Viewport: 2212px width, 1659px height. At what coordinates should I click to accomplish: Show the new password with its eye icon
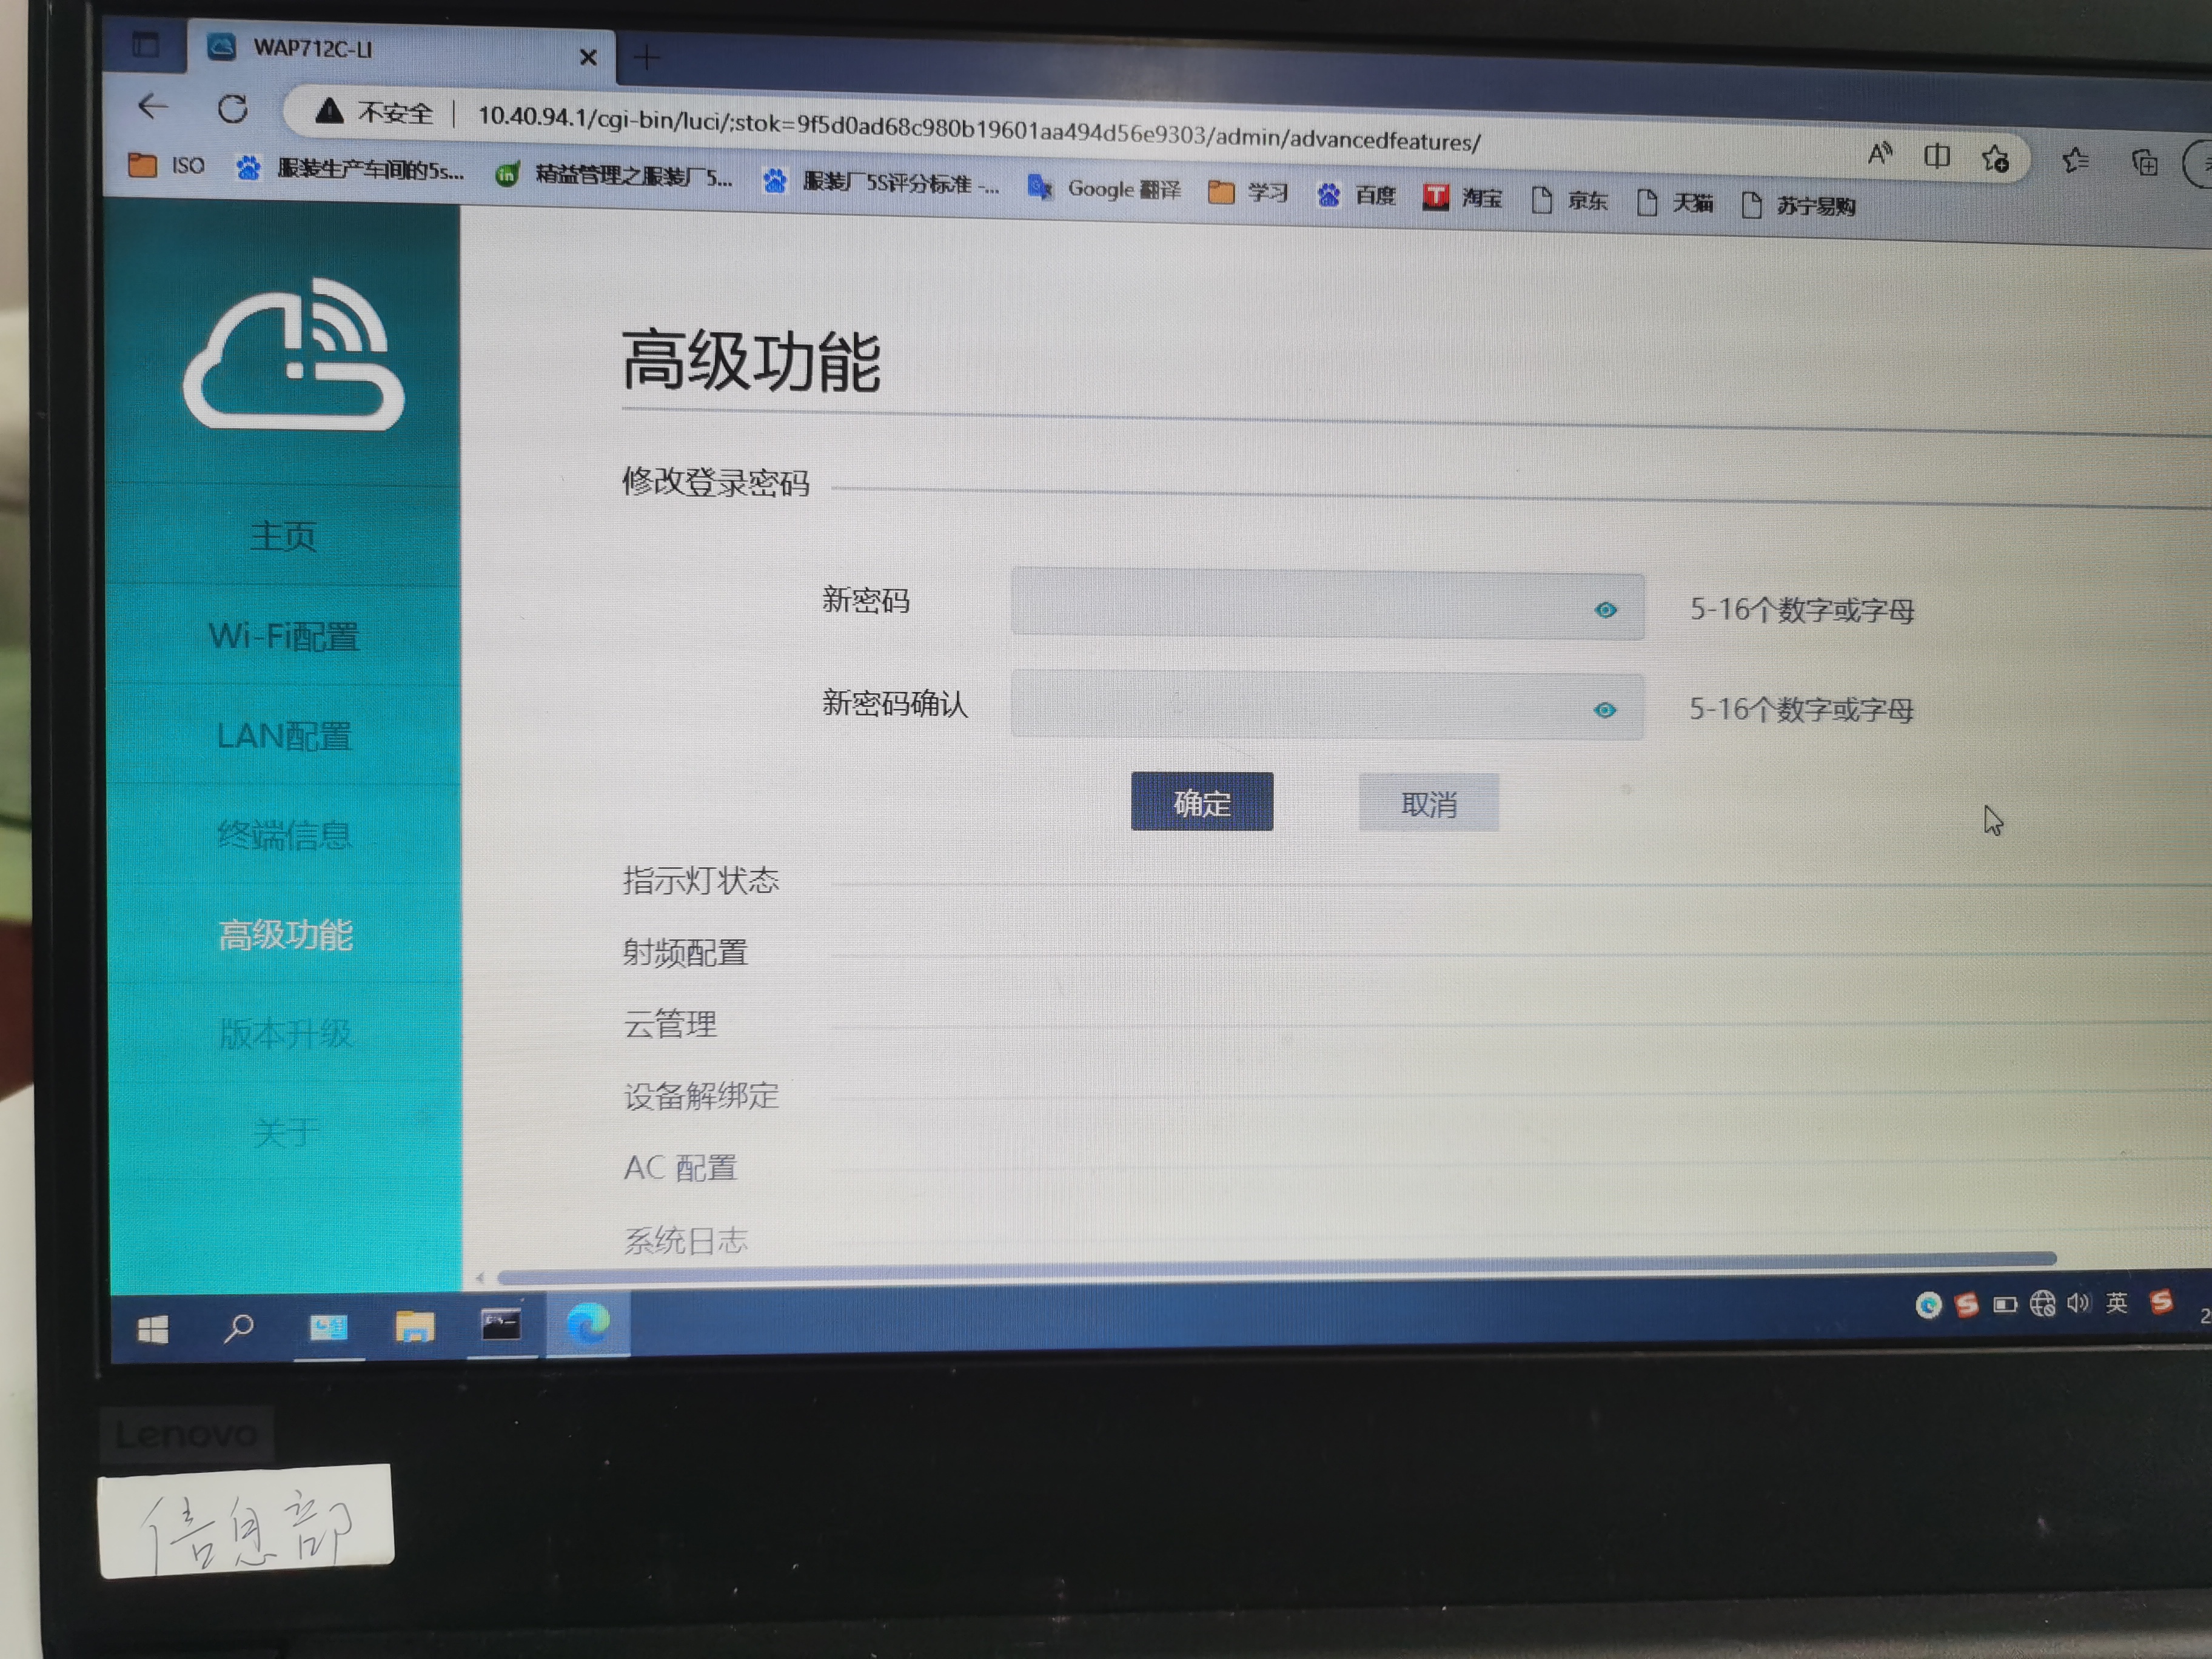pyautogui.click(x=1605, y=610)
